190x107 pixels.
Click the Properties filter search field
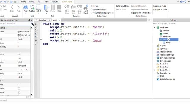point(15,23)
